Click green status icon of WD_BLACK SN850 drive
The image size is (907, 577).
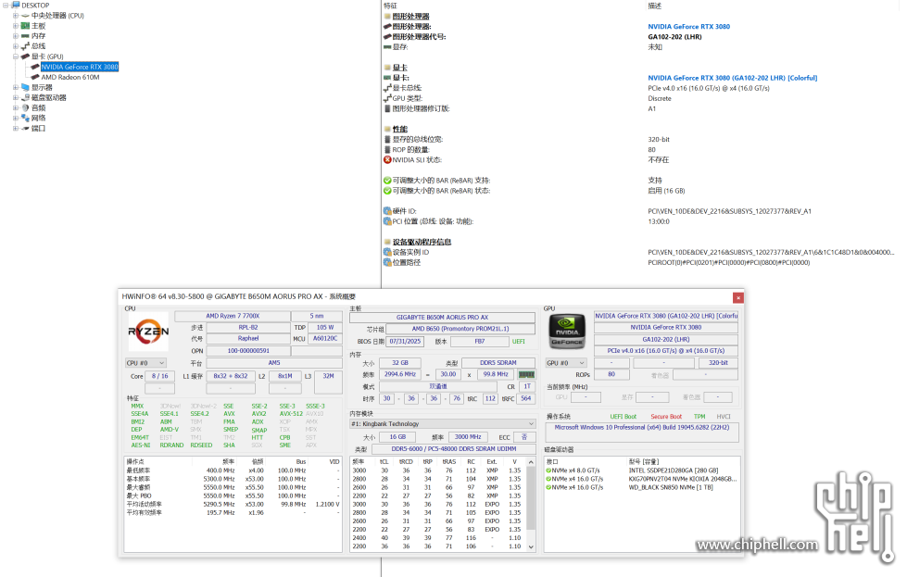548,487
